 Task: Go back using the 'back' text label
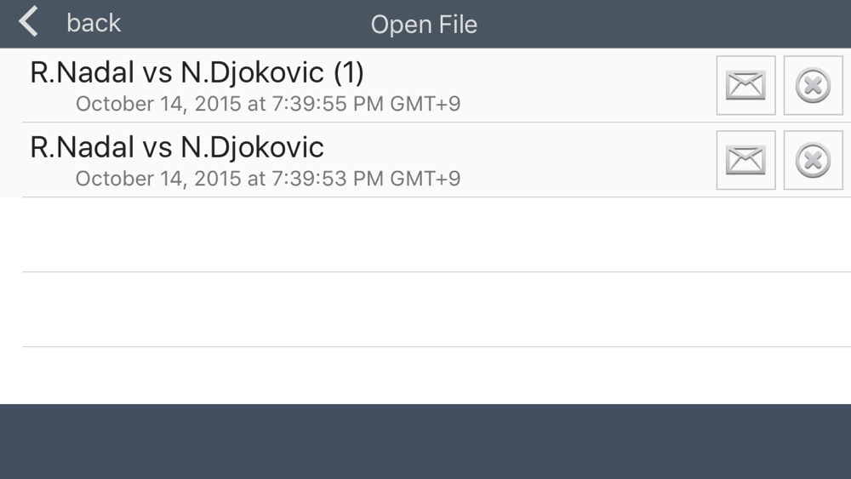94,23
